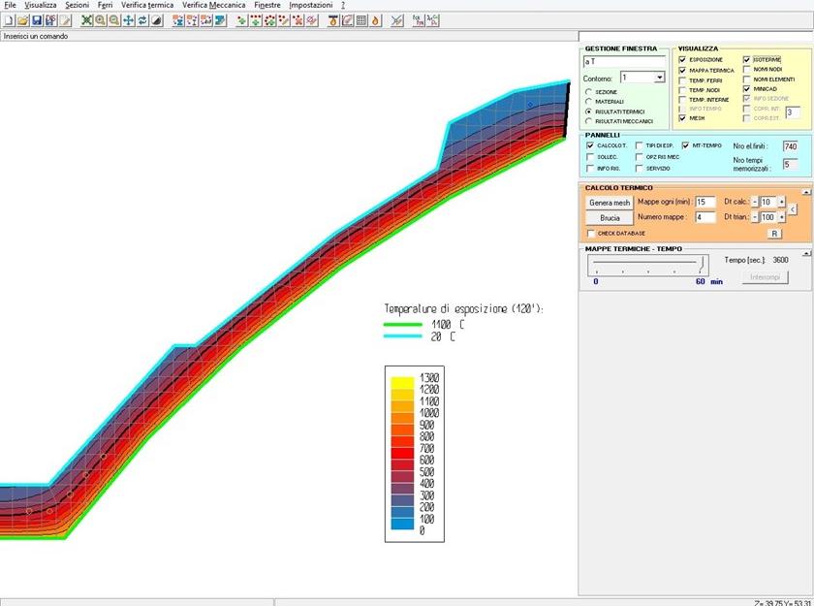Disable the Mappa Termica checkbox
The height and width of the screenshot is (606, 814).
(x=684, y=71)
